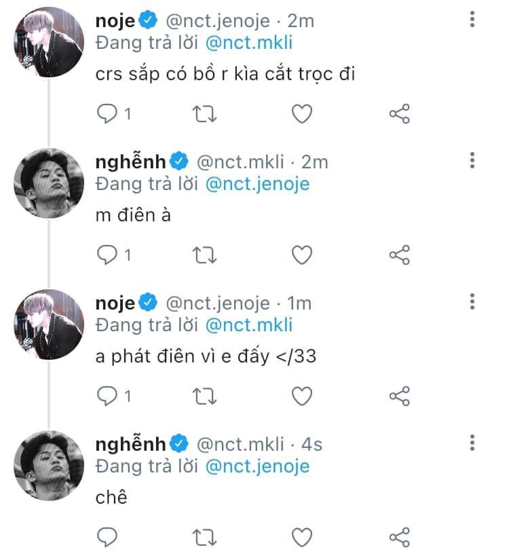Reply to the 'chê' tweet
Viewport: 509px width, 558px height.
tap(107, 537)
